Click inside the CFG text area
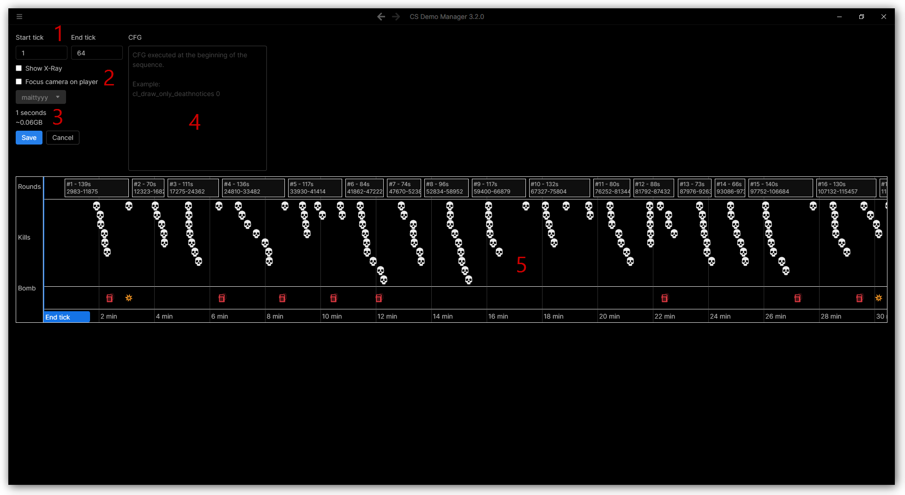Image resolution: width=905 pixels, height=495 pixels. point(198,108)
